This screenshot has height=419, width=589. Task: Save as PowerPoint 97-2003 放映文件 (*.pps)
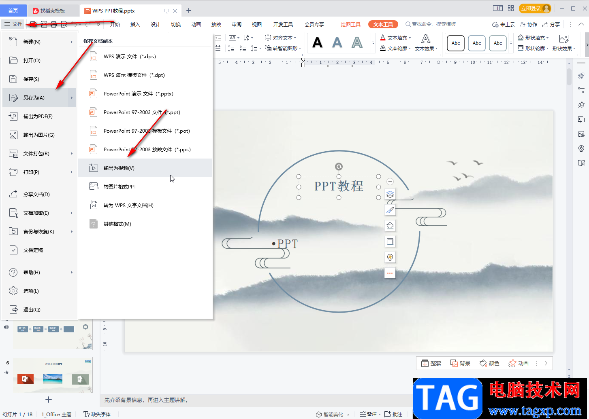pyautogui.click(x=145, y=149)
